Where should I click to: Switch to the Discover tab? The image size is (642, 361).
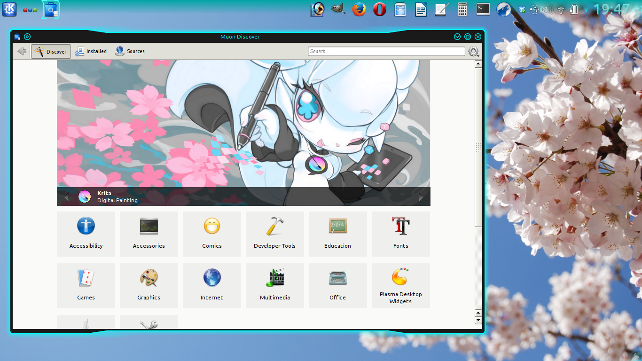51,51
